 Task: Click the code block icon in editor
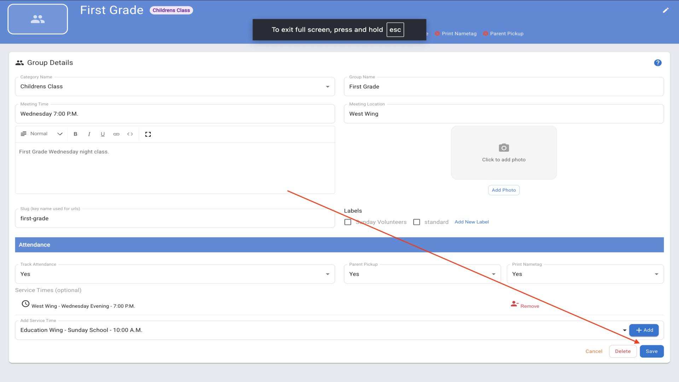130,134
